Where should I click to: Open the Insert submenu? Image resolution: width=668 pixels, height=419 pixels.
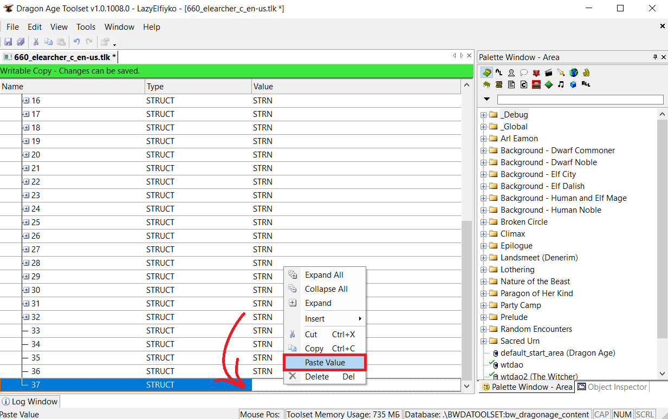(x=325, y=319)
